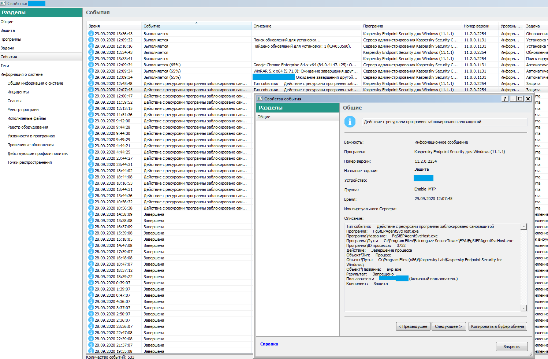The height and width of the screenshot is (359, 548).
Task: Open Реестр программ in the left panel
Action: pos(23,110)
